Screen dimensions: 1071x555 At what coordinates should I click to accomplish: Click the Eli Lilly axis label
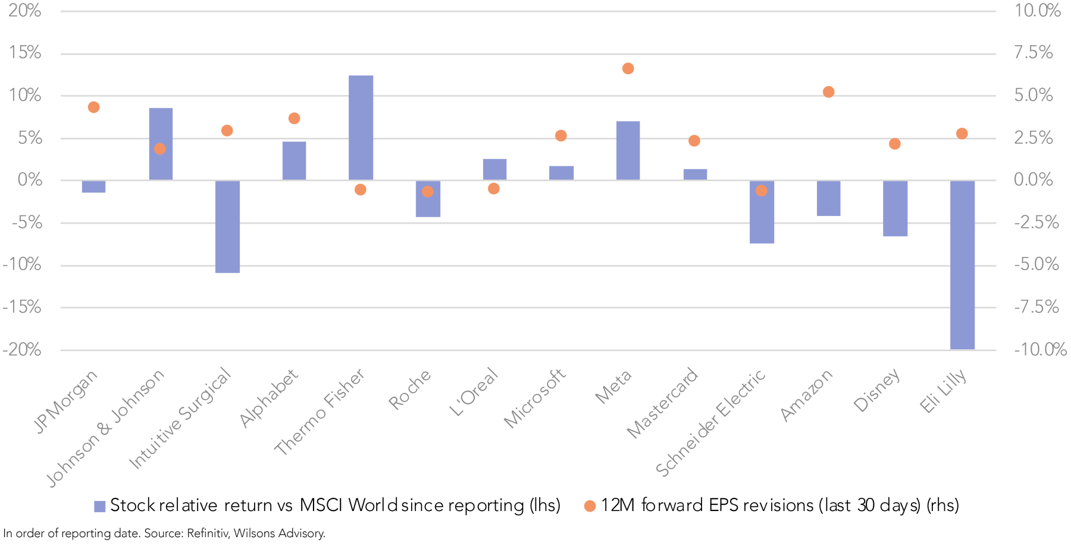coord(943,391)
